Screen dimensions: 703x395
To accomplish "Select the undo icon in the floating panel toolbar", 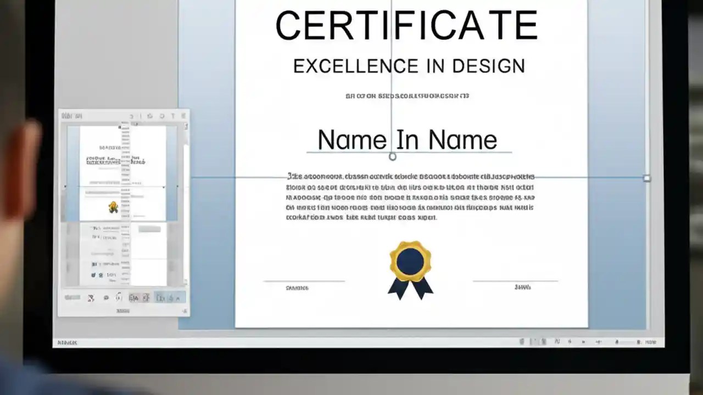I will [x=131, y=116].
